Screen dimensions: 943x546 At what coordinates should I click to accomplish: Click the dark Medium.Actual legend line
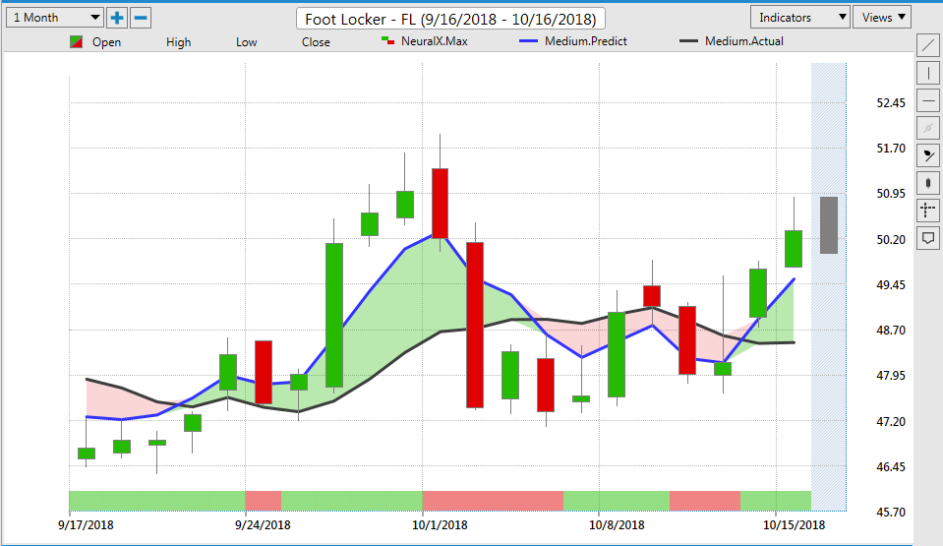[688, 41]
